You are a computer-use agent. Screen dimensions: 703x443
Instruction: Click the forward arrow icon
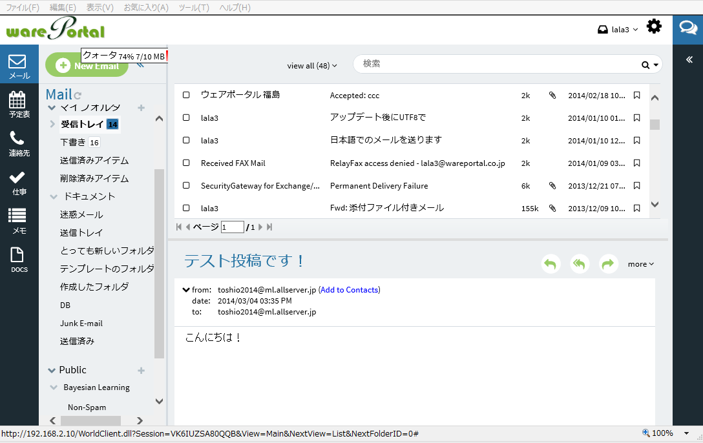608,263
